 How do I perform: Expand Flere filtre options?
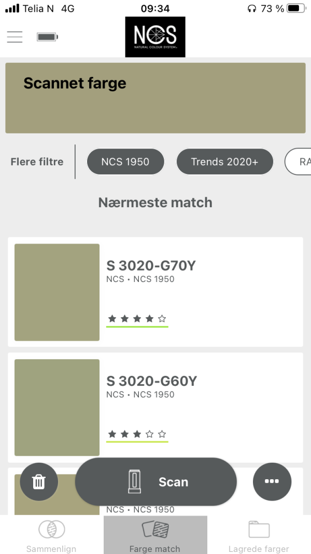37,162
